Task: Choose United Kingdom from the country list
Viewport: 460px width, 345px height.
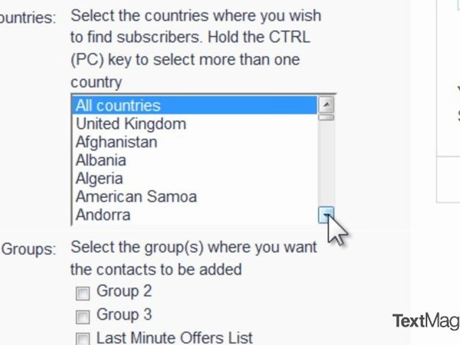Action: click(131, 124)
